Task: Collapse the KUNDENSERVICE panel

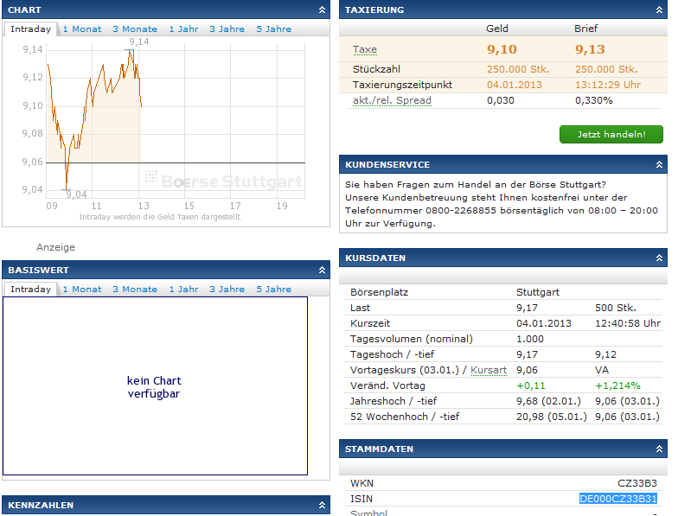Action: click(659, 164)
